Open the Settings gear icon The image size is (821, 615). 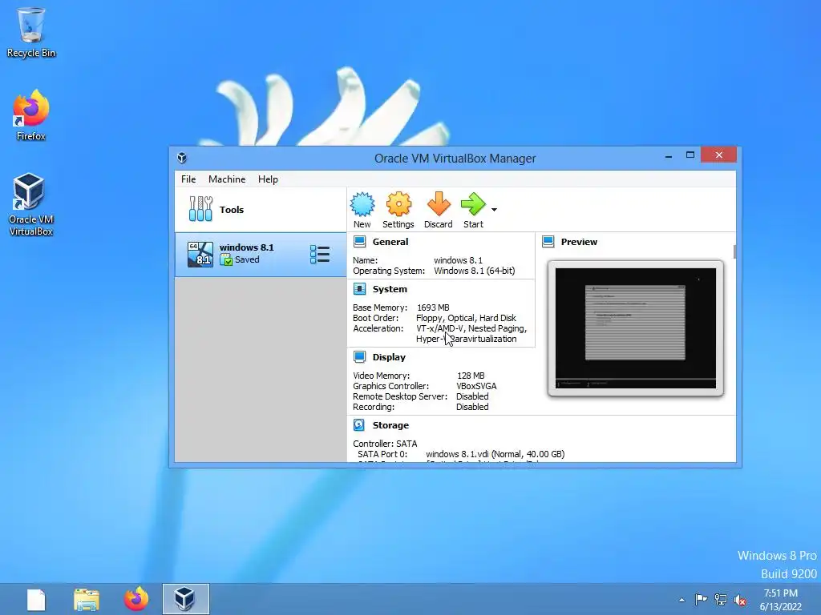coord(398,204)
